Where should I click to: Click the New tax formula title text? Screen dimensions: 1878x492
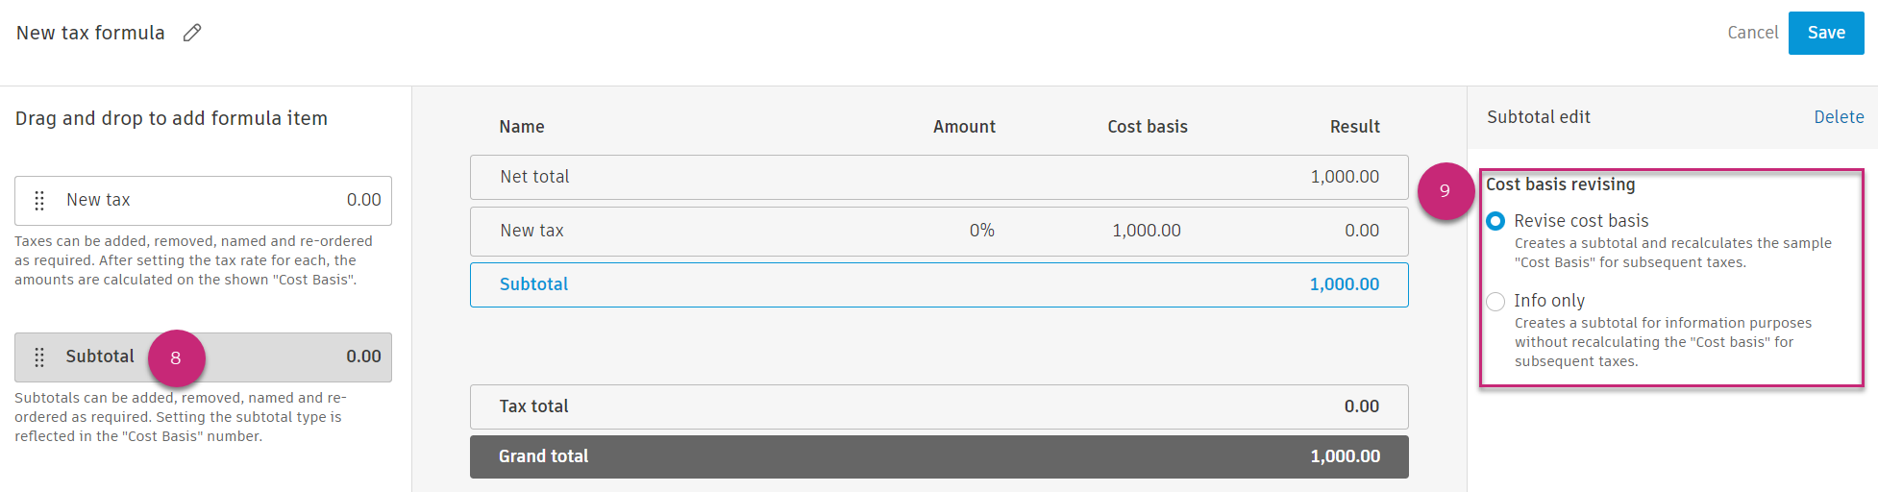click(90, 33)
